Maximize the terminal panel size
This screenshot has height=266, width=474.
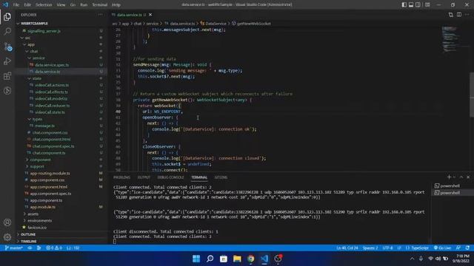[461, 177]
